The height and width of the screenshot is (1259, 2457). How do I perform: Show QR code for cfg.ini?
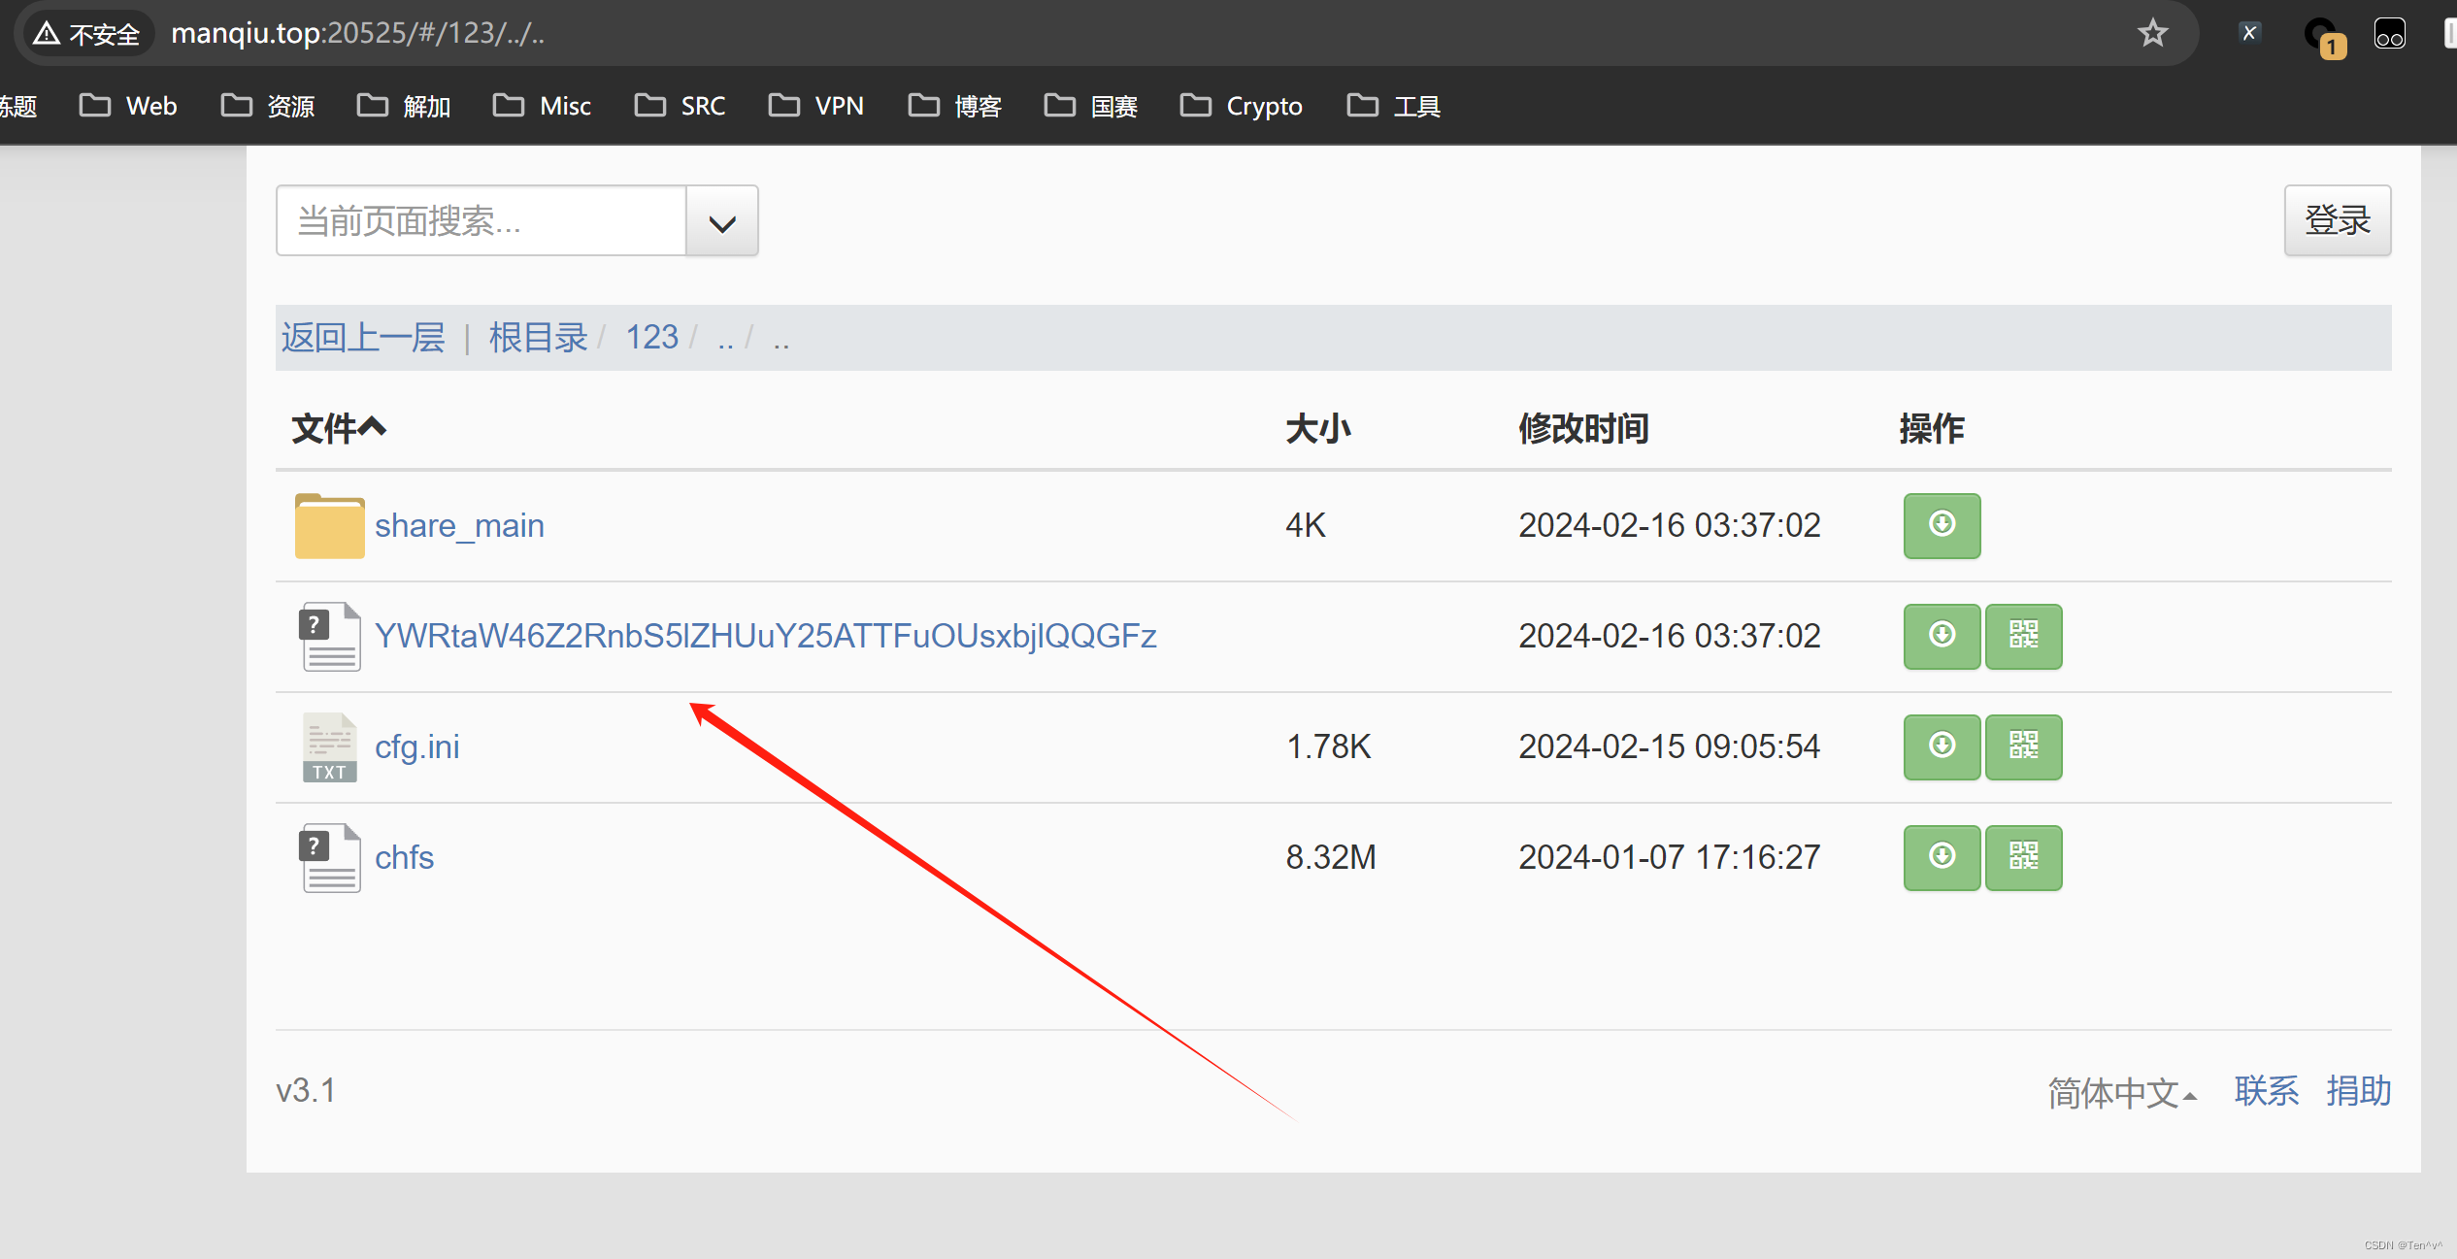coord(2023,746)
